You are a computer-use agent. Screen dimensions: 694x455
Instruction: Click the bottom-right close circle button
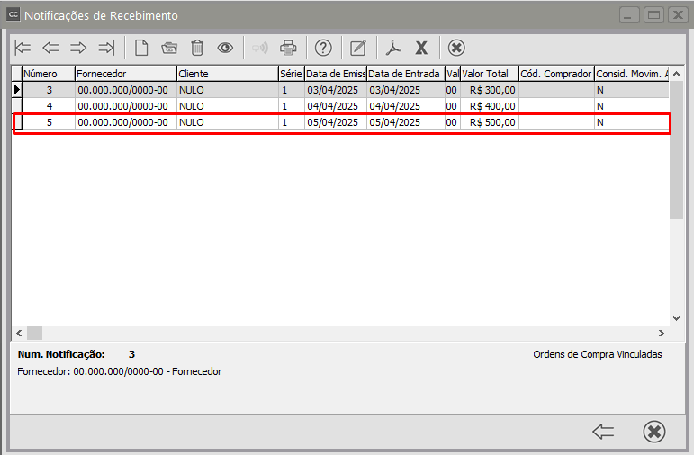tap(654, 432)
